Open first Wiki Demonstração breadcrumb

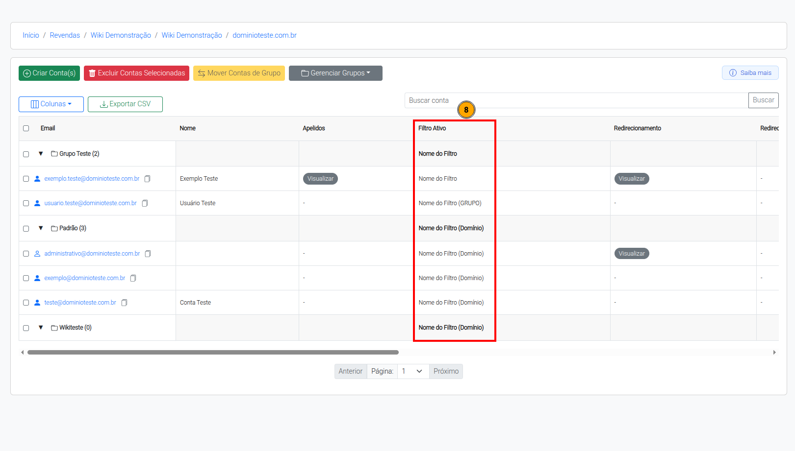tap(121, 35)
